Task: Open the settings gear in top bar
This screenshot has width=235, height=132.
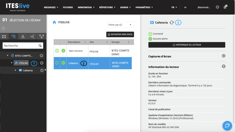Action: pyautogui.click(x=217, y=7)
